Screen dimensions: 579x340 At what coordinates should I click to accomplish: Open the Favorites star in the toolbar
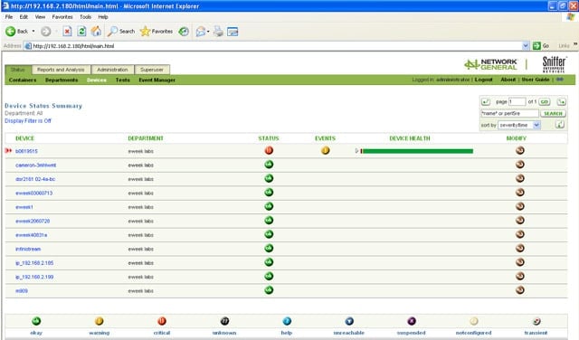[x=157, y=32]
